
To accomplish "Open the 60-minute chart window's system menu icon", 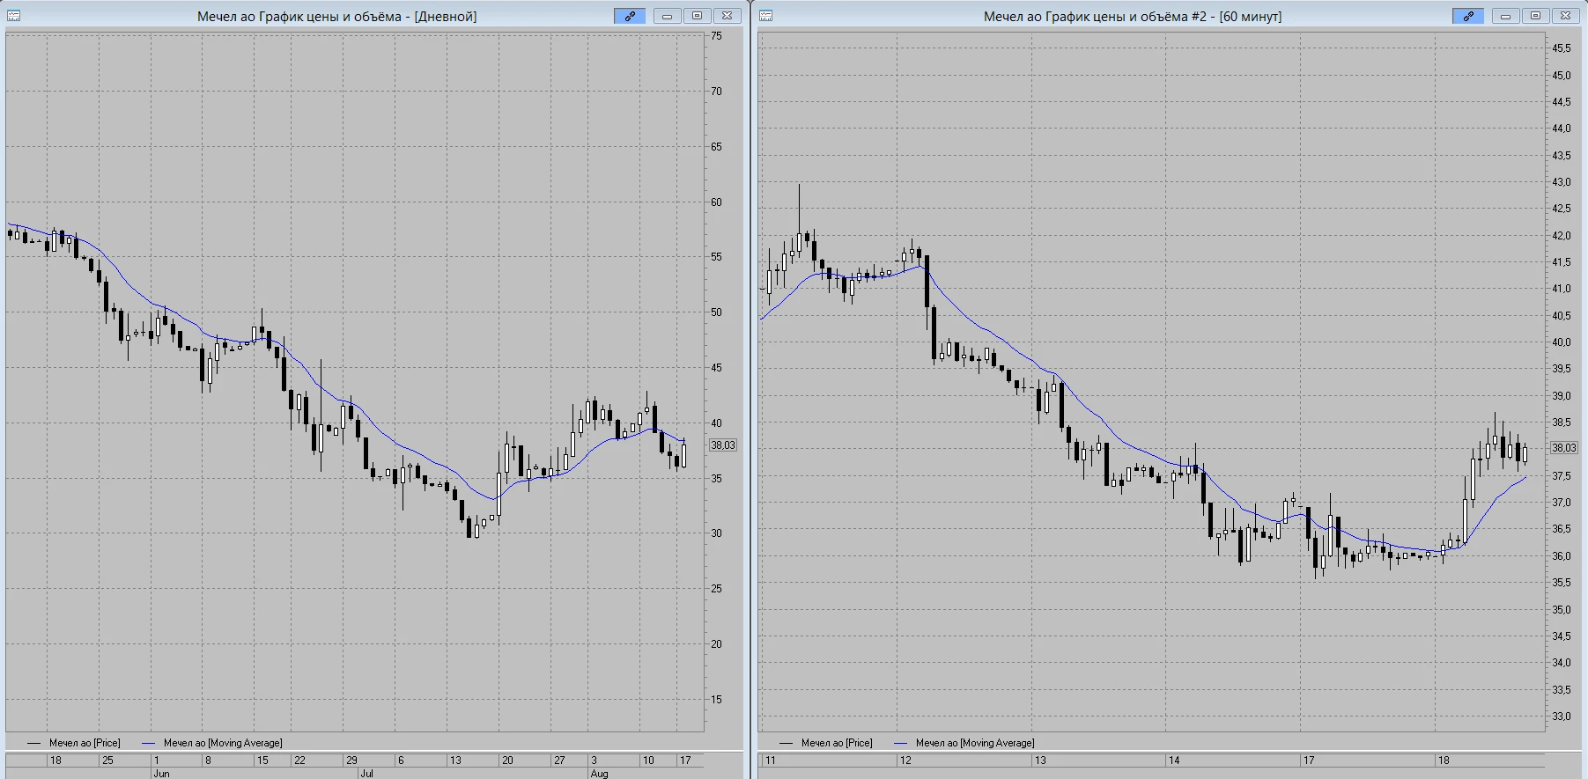I will click(x=765, y=16).
